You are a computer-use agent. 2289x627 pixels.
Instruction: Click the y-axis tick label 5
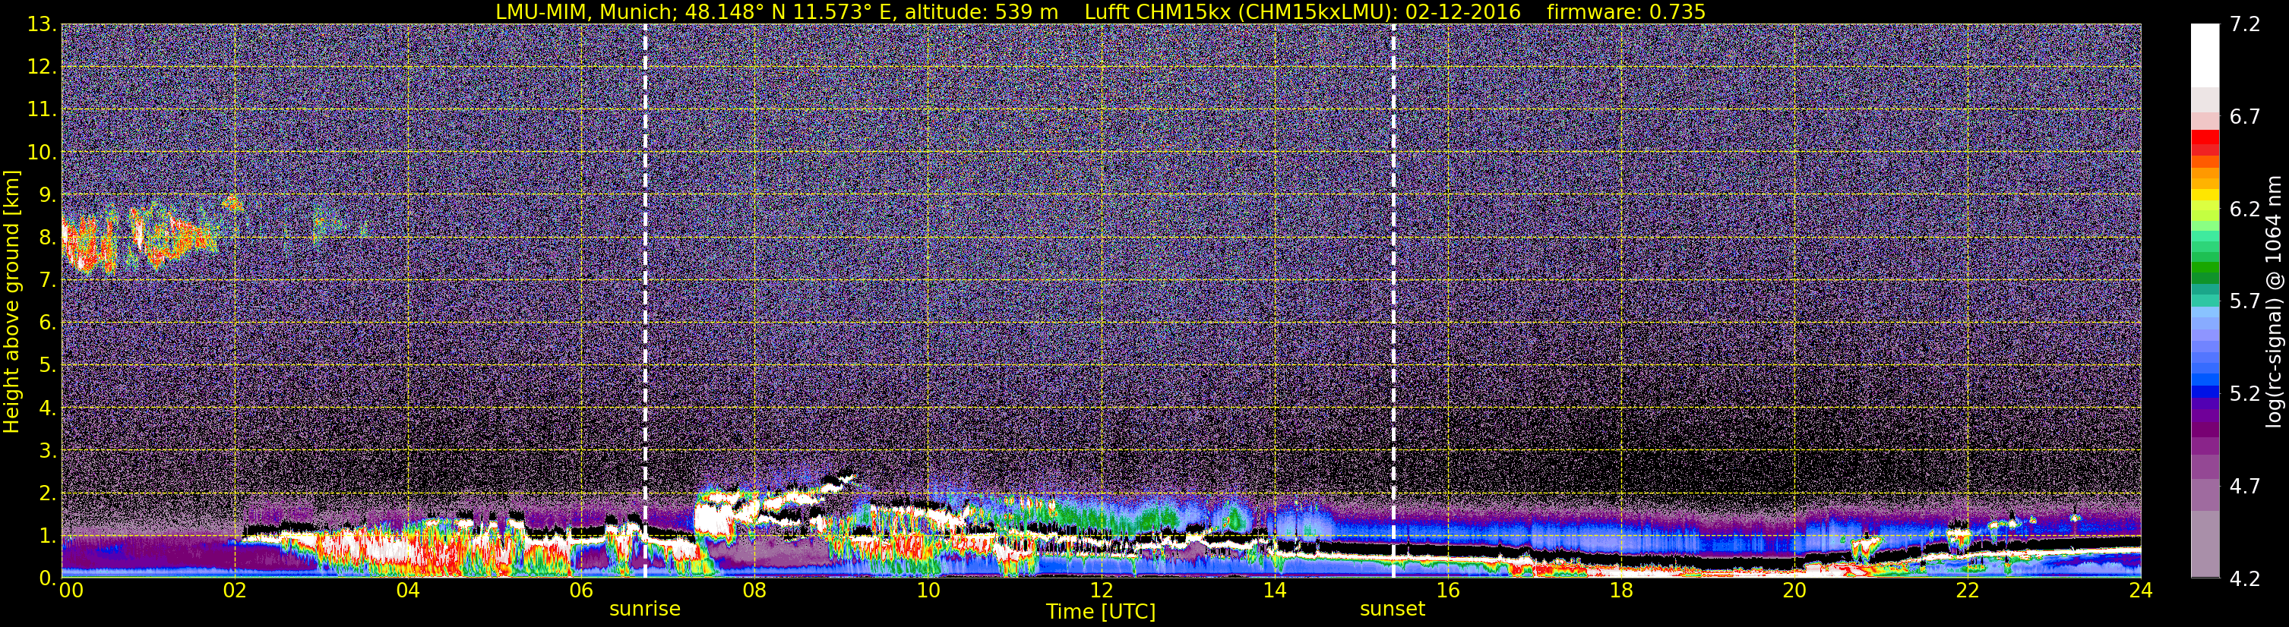pos(48,366)
